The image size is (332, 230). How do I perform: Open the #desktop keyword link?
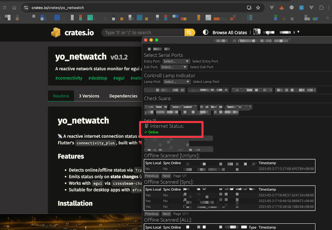tap(98, 78)
